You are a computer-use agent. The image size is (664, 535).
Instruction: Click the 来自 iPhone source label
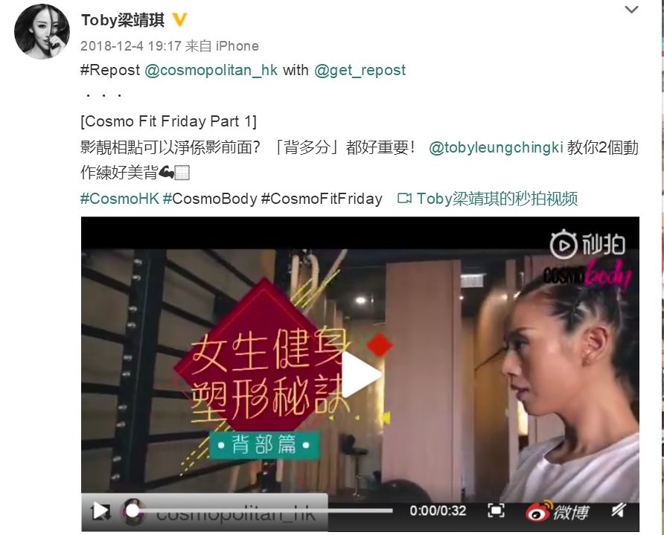point(222,45)
